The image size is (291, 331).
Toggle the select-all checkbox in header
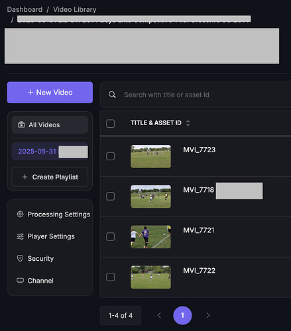[110, 124]
